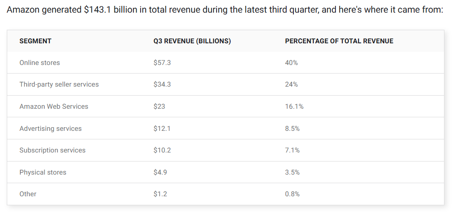Screen dimensions: 458x217
Task: Click the Advertising services cell
Action: pos(51,129)
